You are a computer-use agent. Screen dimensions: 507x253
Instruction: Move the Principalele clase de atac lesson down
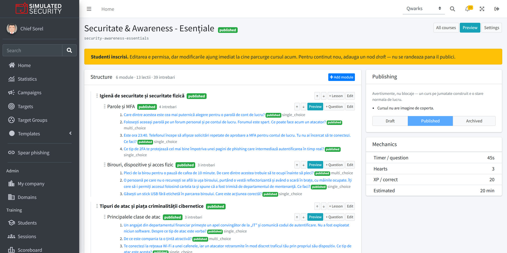303,217
